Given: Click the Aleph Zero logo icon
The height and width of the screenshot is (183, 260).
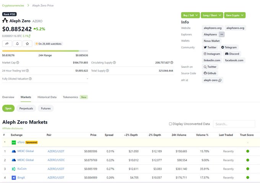Looking at the screenshot, I should pos(5,21).
